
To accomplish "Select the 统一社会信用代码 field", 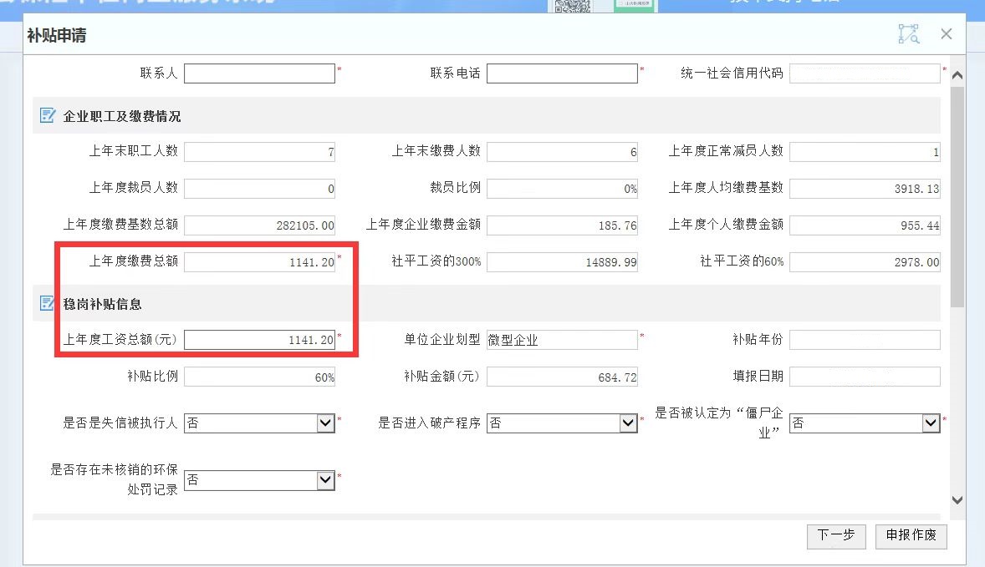I will tap(865, 73).
